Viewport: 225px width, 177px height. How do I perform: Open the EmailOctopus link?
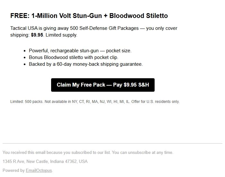click(x=39, y=171)
